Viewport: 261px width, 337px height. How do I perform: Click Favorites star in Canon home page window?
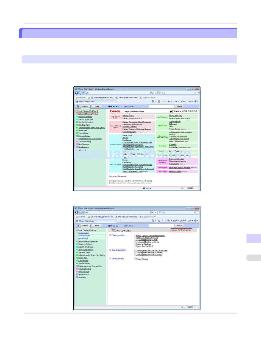[x=77, y=97]
